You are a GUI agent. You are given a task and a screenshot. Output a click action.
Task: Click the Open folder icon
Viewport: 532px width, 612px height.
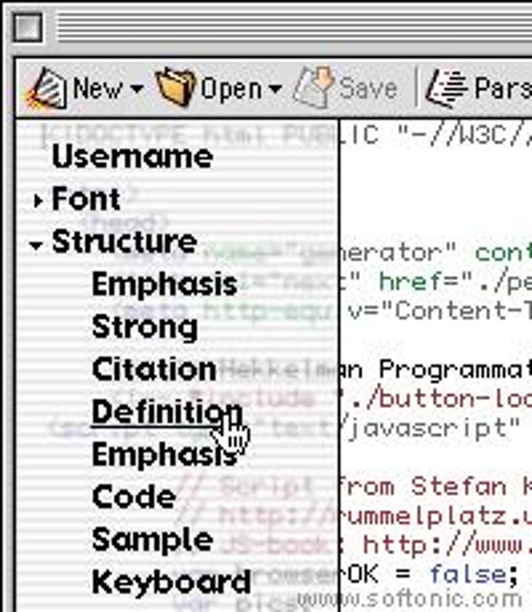[x=175, y=88]
